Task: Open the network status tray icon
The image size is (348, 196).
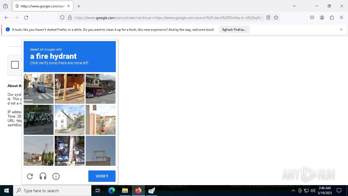Action: (x=306, y=191)
